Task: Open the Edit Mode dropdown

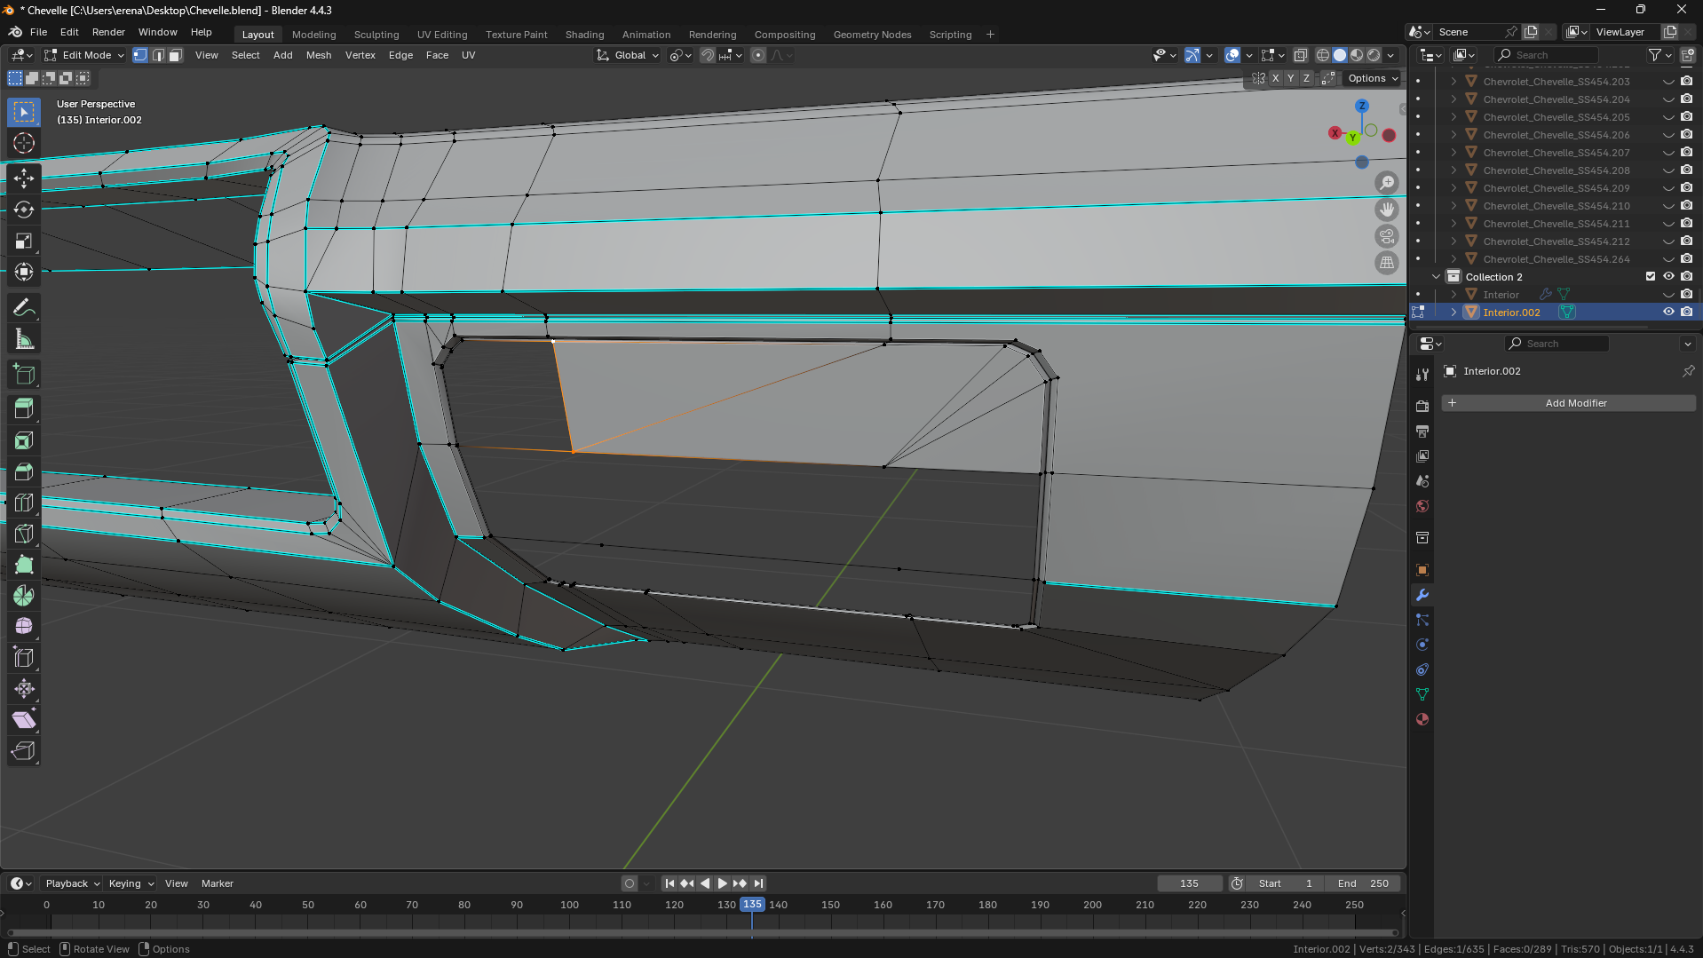Action: point(84,55)
